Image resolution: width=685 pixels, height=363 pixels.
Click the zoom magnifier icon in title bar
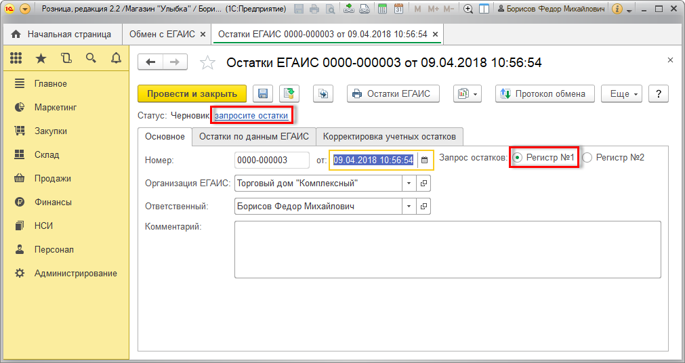(x=468, y=9)
